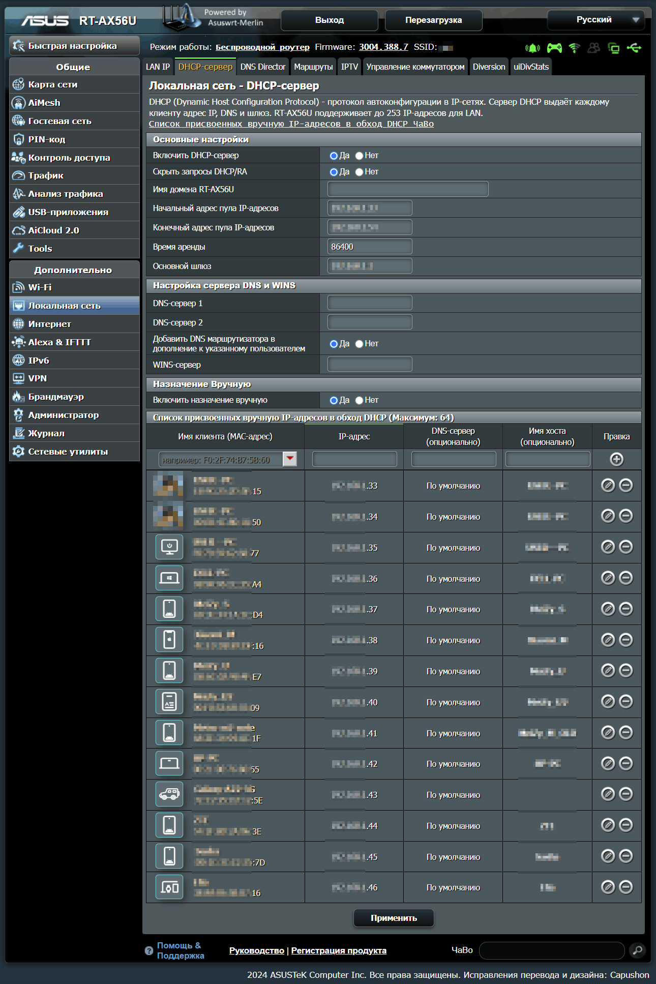Click the Время аренды field
Screen dimensions: 656x984
pos(370,247)
